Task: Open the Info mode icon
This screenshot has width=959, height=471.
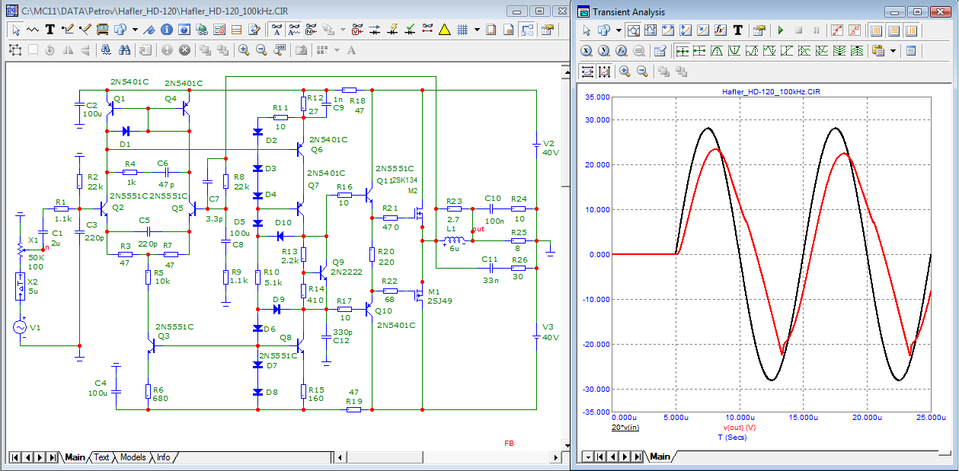Action: 167,30
